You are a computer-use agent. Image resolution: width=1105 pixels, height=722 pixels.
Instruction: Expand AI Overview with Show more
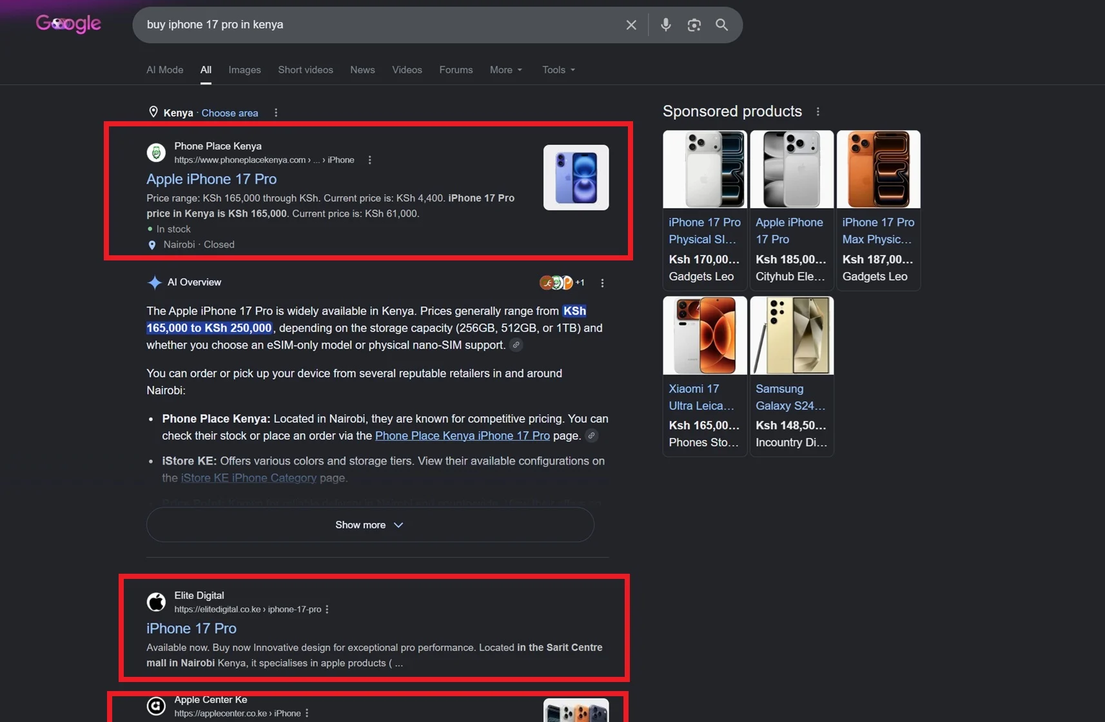click(x=370, y=525)
